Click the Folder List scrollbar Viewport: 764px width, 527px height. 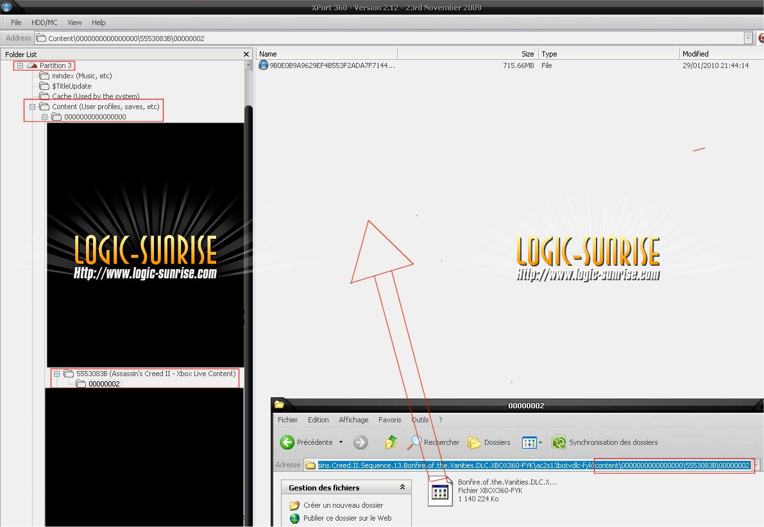248,293
